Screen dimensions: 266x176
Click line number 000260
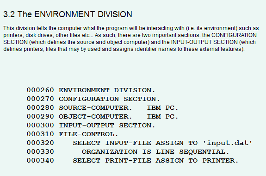(x=40, y=90)
